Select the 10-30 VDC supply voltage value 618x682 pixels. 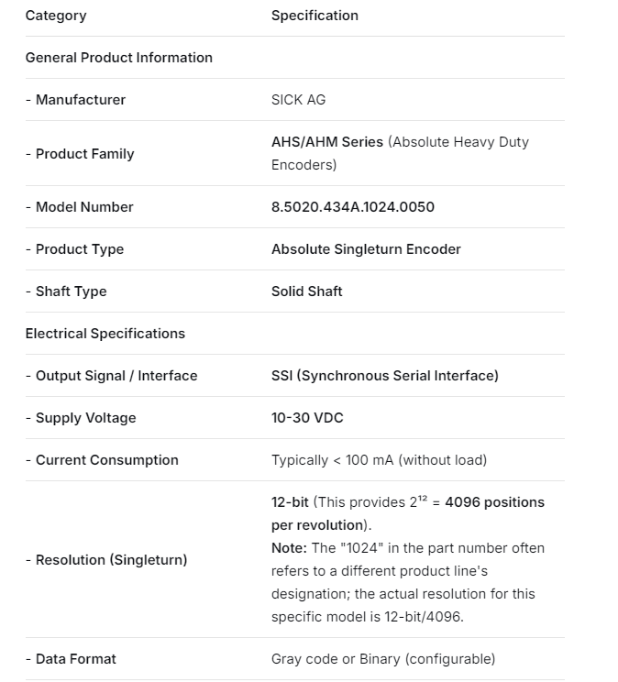pos(307,418)
